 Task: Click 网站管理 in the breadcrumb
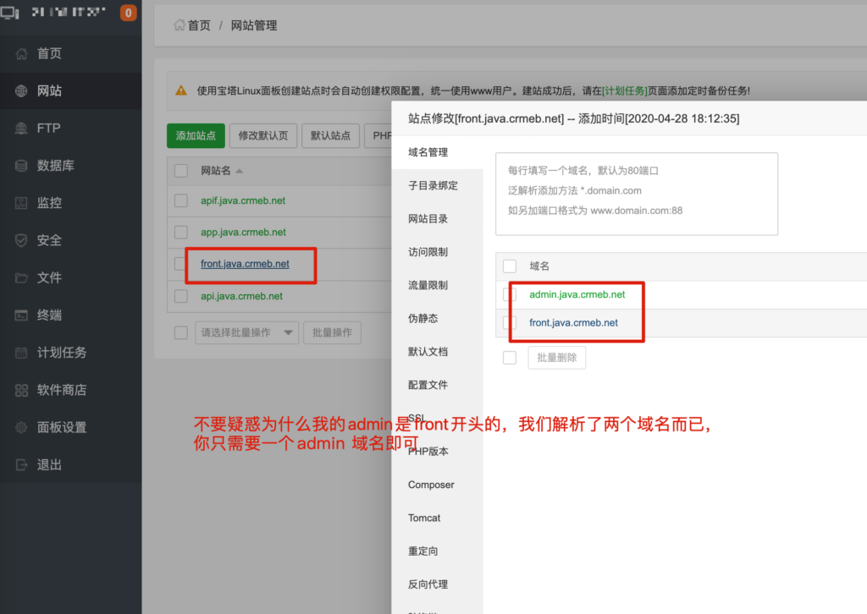click(254, 25)
